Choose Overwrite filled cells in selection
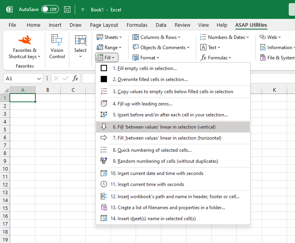The width and height of the screenshot is (295, 243). click(173, 79)
